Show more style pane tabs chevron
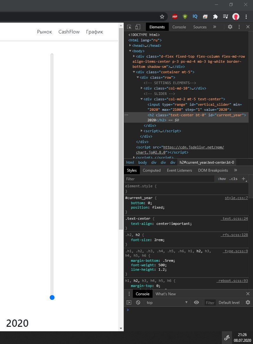 tap(236, 170)
